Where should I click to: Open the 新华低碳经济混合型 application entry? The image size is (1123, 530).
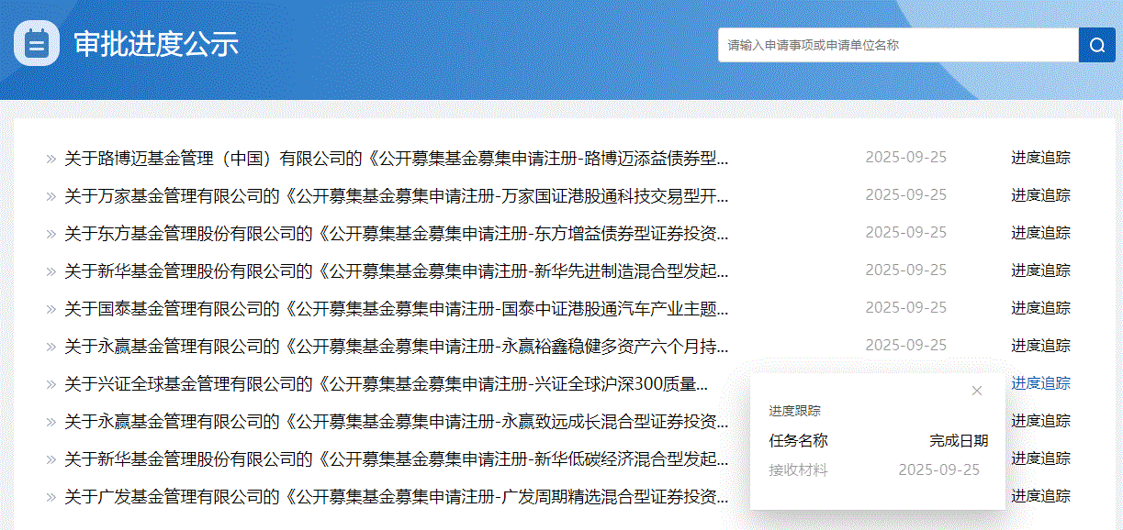click(396, 458)
